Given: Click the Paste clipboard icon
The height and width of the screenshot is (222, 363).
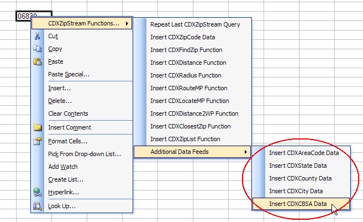Looking at the screenshot, I should point(38,61).
